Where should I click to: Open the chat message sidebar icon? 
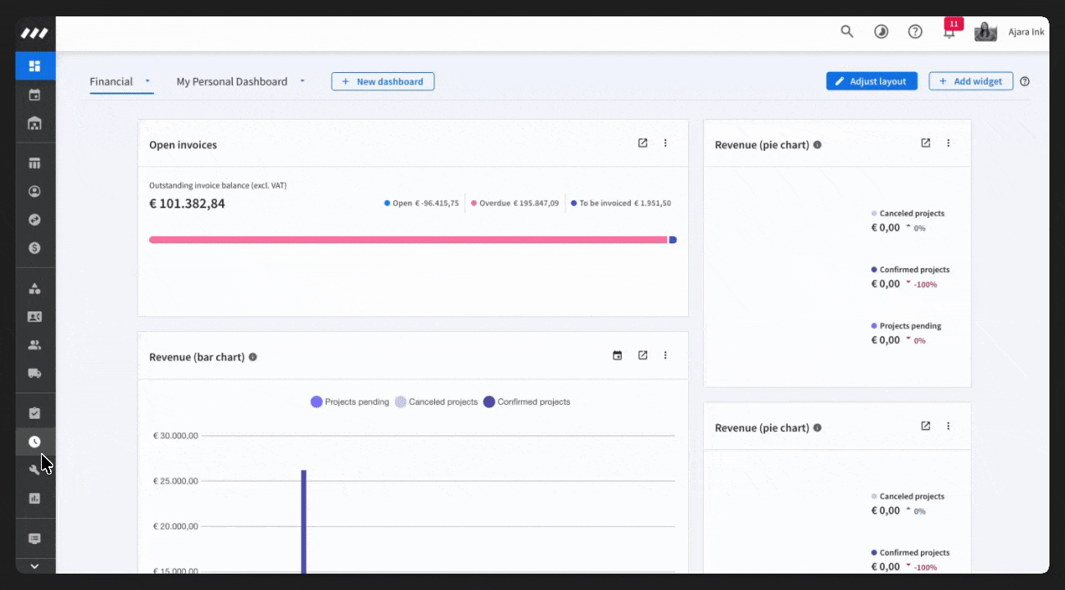[x=34, y=539]
